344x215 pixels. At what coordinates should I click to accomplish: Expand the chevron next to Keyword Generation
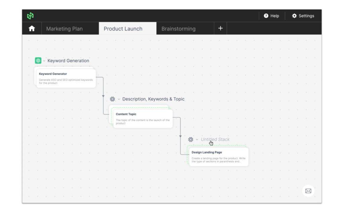click(44, 61)
